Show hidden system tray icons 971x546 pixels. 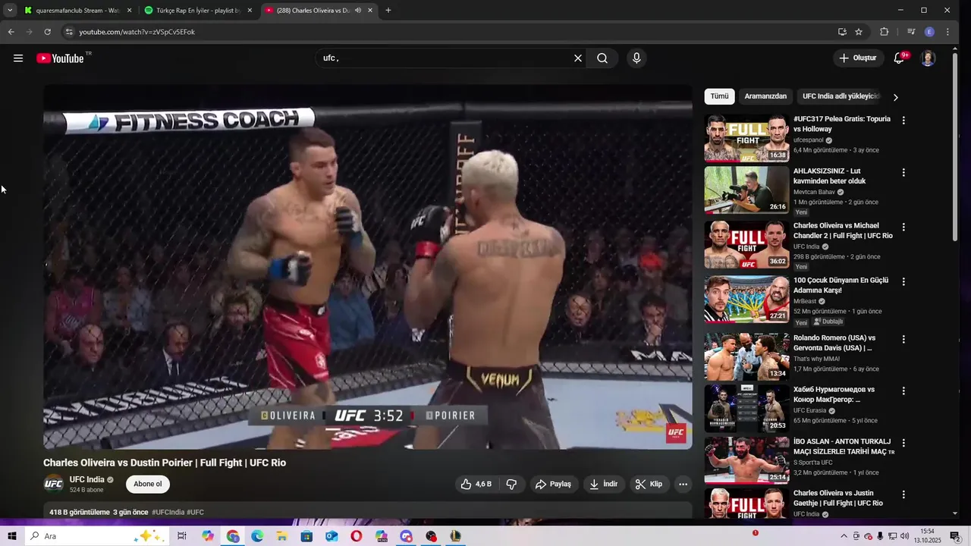pyautogui.click(x=844, y=536)
